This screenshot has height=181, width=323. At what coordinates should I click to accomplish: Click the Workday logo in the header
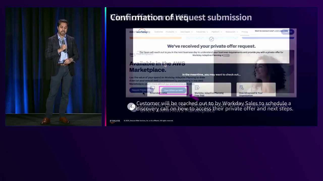pos(142,31)
